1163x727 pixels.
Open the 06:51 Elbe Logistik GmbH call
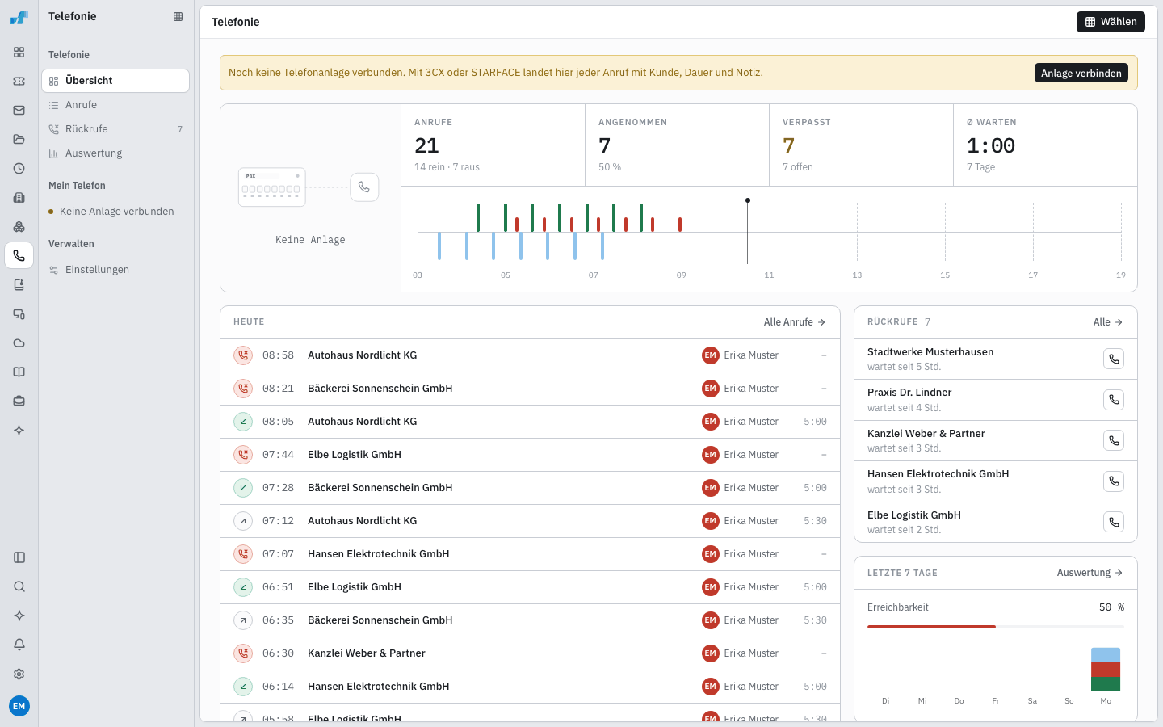(x=530, y=587)
